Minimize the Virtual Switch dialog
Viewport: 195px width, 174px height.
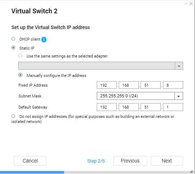point(186,4)
